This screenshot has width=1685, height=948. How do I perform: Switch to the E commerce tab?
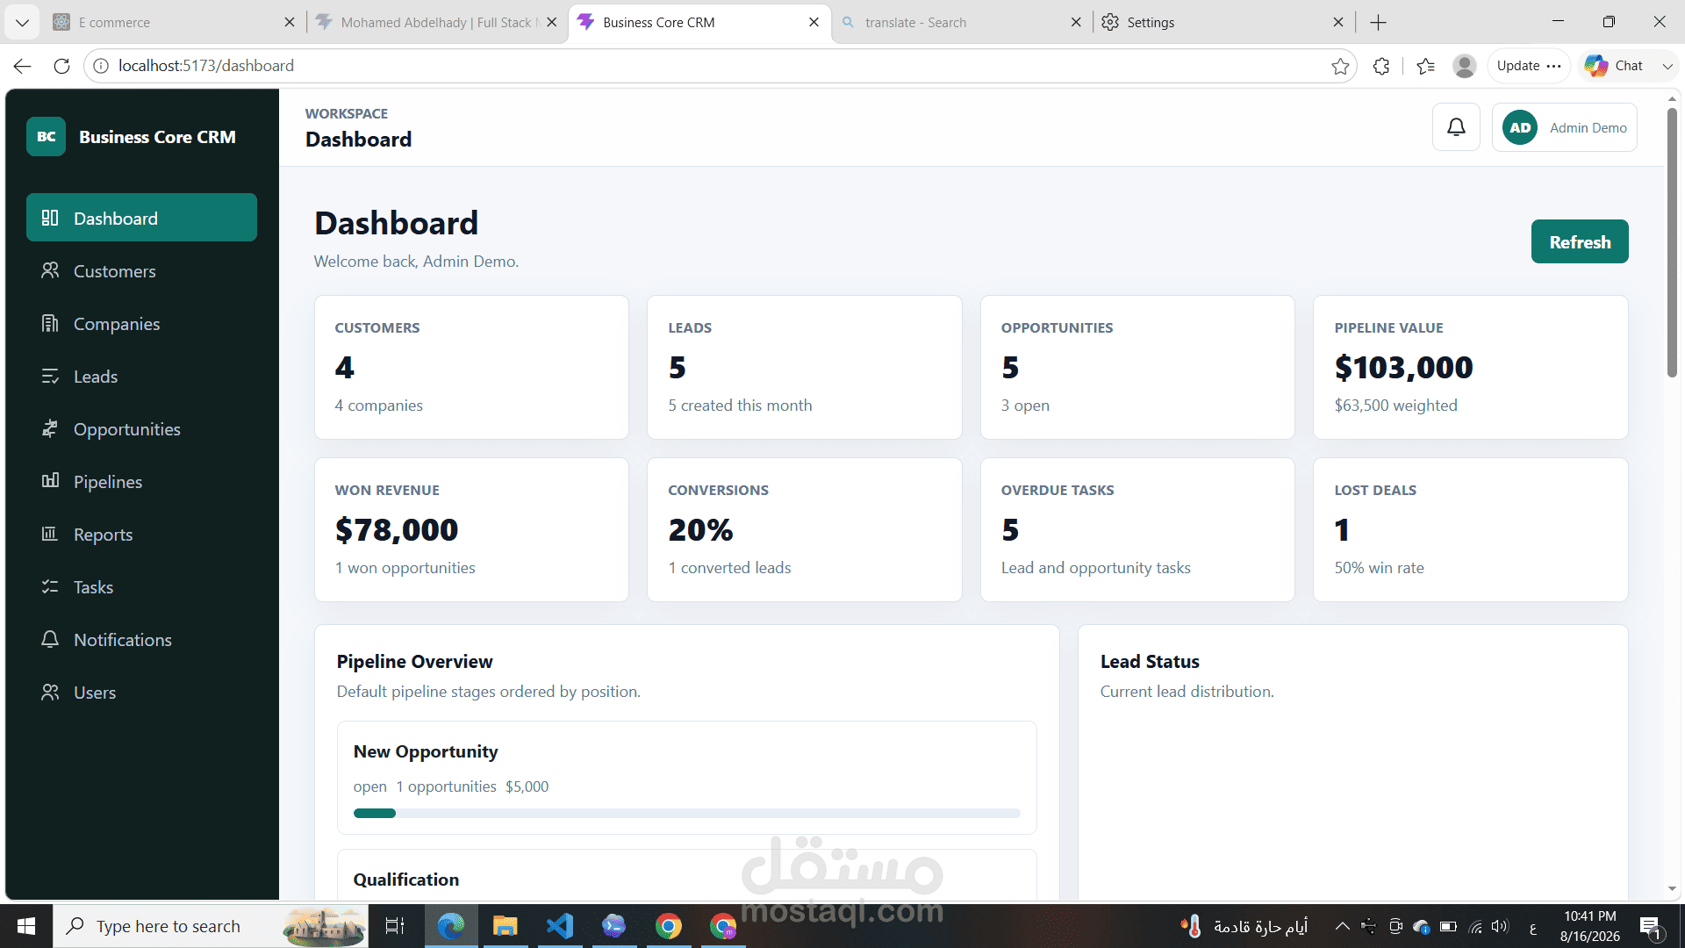176,22
